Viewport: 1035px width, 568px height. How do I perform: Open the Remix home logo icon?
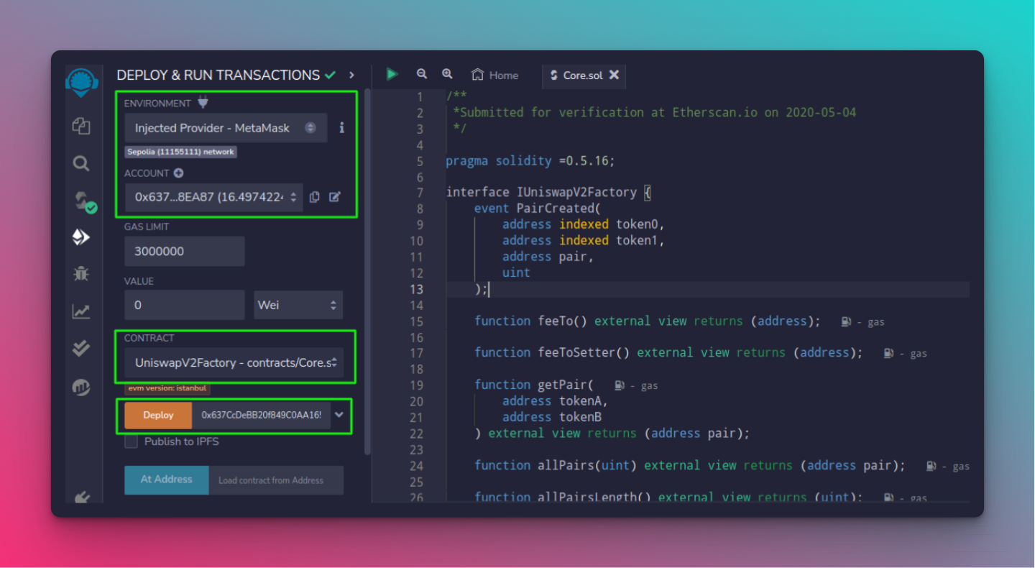pos(81,82)
